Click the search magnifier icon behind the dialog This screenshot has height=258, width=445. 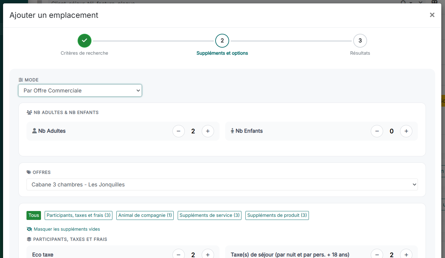pyautogui.click(x=403, y=2)
